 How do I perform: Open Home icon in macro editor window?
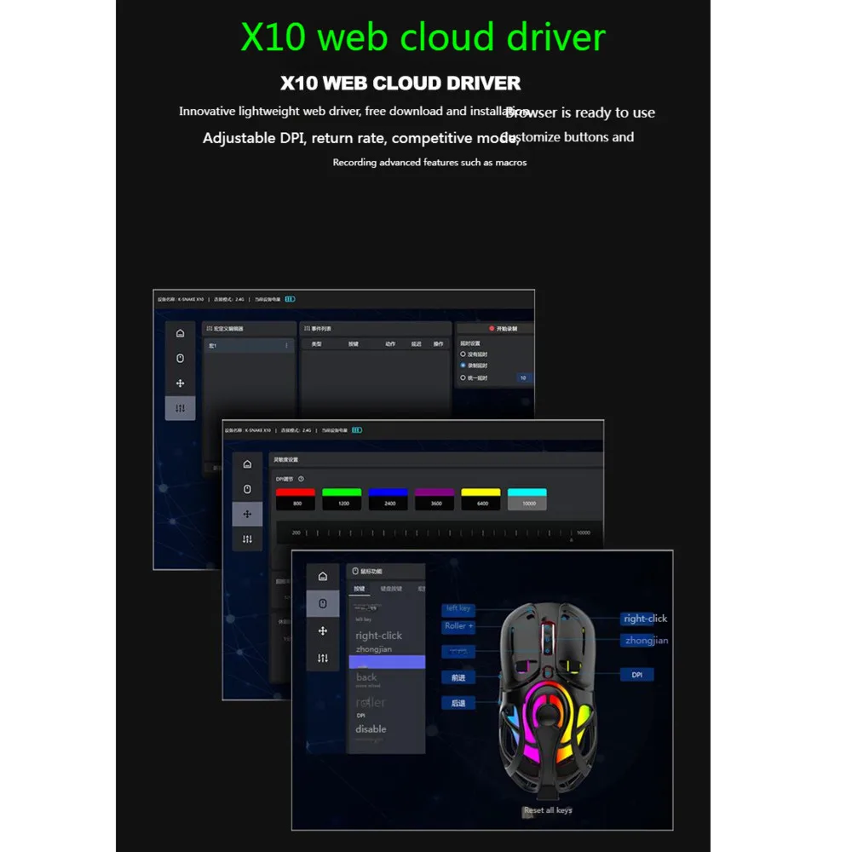tap(180, 333)
